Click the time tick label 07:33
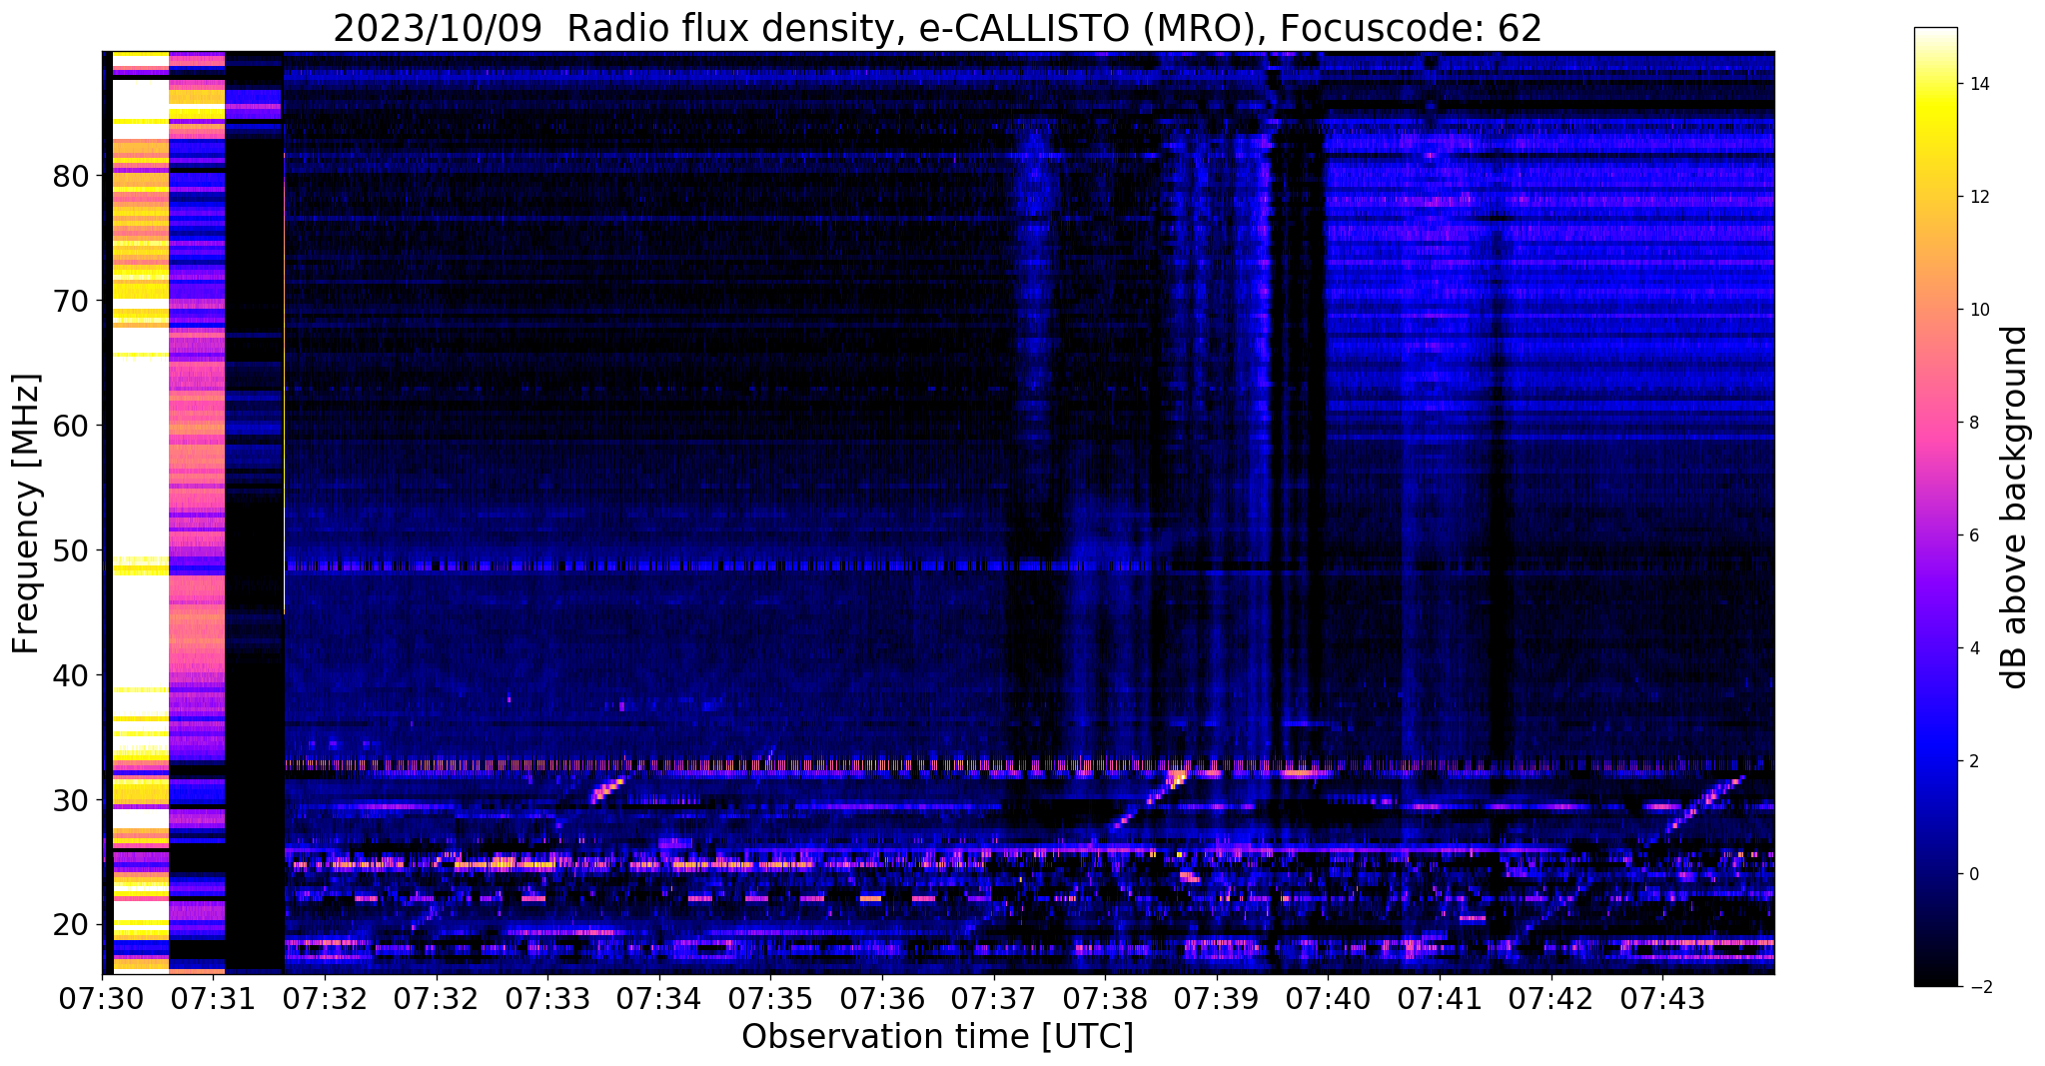This screenshot has height=1066, width=2045. [546, 998]
